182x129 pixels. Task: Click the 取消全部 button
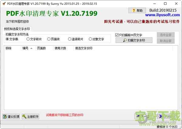tap(166, 41)
